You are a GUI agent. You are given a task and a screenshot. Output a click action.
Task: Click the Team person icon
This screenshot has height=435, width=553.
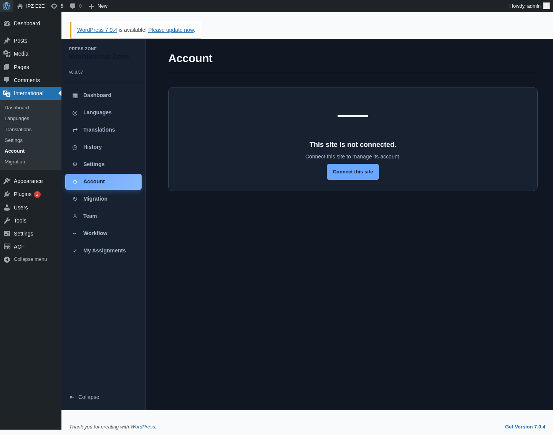[75, 216]
